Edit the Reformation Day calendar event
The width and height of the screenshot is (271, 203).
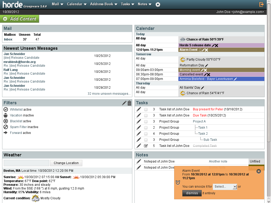(206, 65)
